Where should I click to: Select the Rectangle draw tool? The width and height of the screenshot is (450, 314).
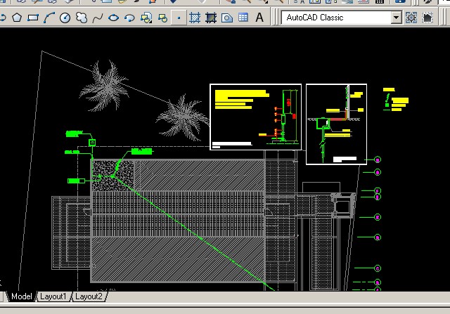coord(33,18)
